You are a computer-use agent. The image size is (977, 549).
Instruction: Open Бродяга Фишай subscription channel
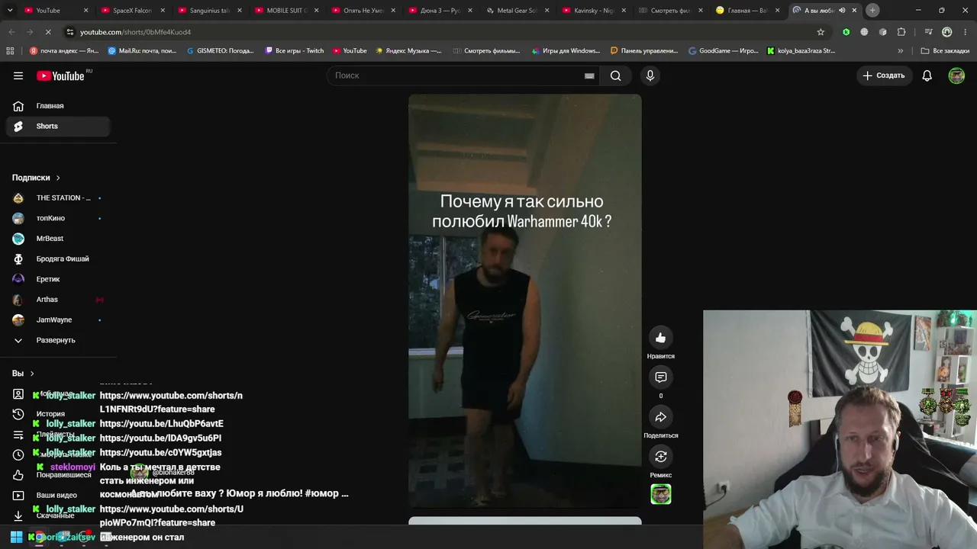click(58, 259)
